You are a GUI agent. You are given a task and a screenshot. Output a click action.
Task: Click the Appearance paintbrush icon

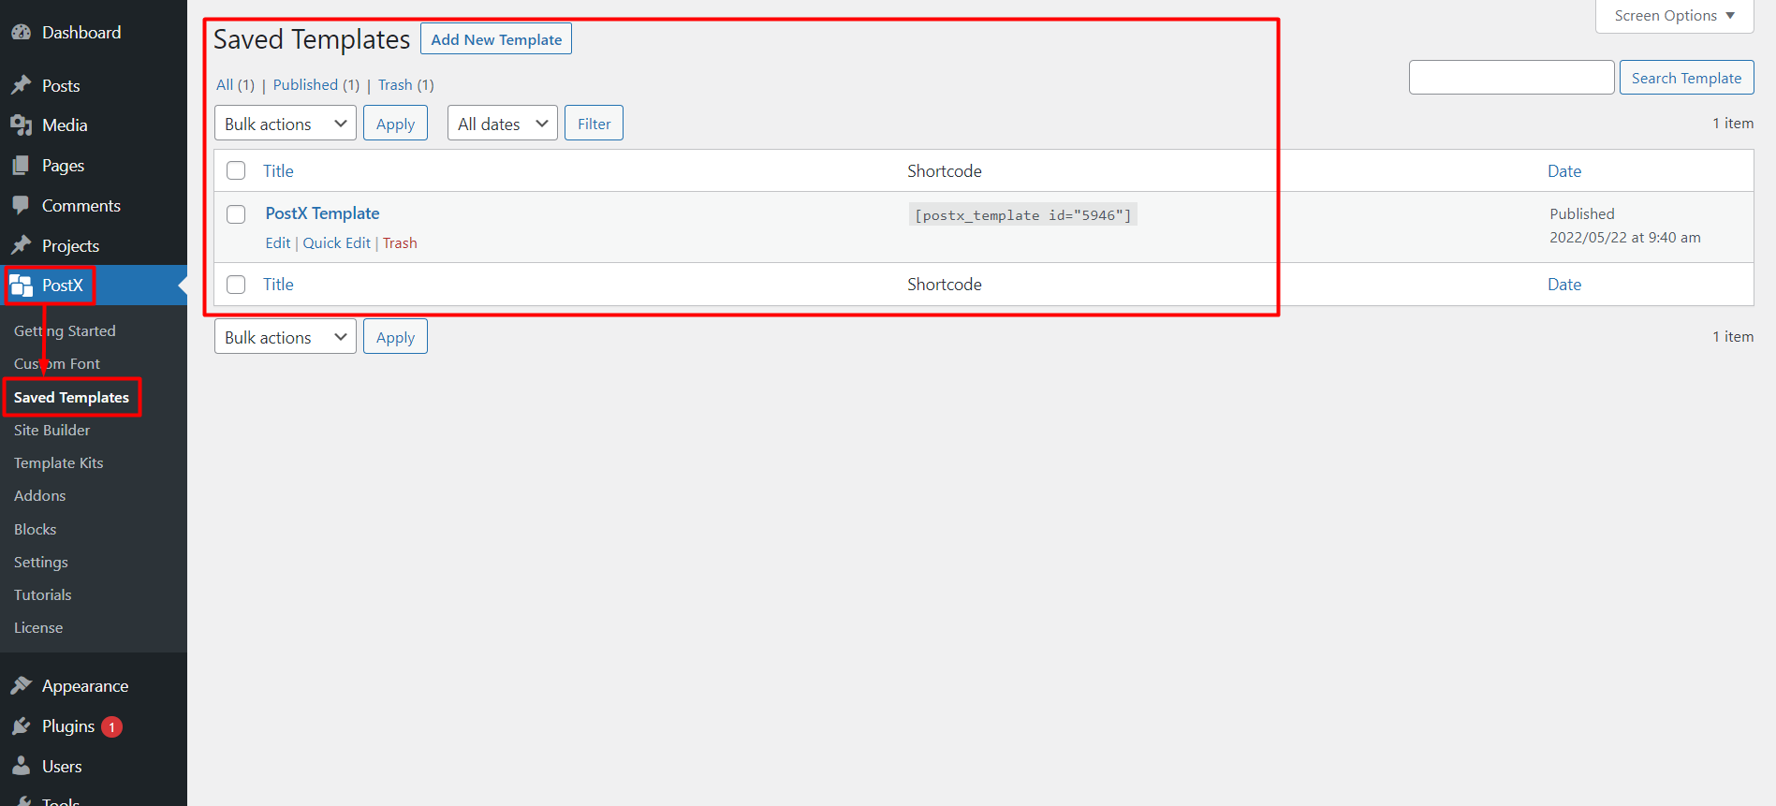(x=21, y=686)
